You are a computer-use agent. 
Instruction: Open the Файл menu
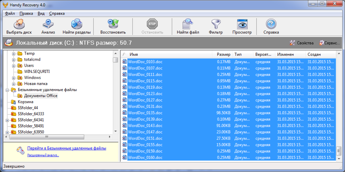pyautogui.click(x=10, y=13)
